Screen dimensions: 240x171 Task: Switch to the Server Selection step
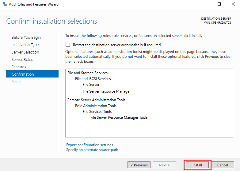[25, 52]
